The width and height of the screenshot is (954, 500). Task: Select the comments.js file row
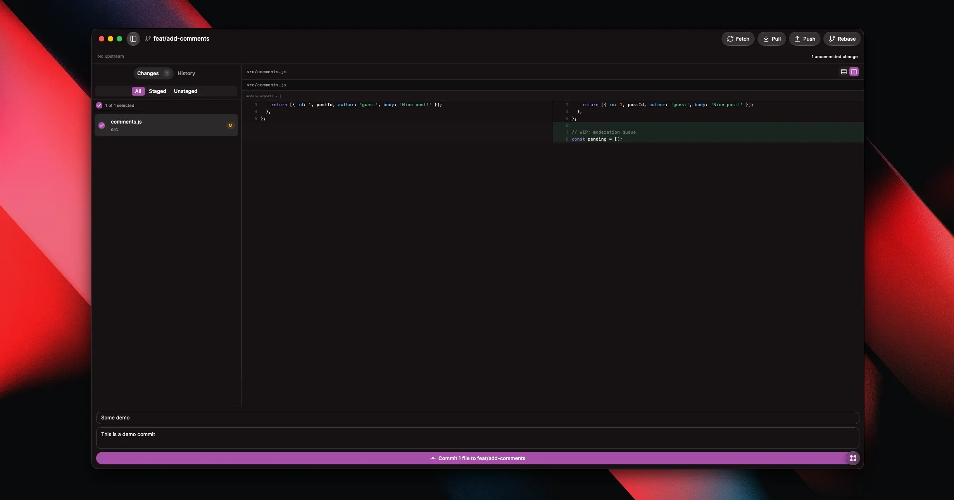(x=166, y=125)
